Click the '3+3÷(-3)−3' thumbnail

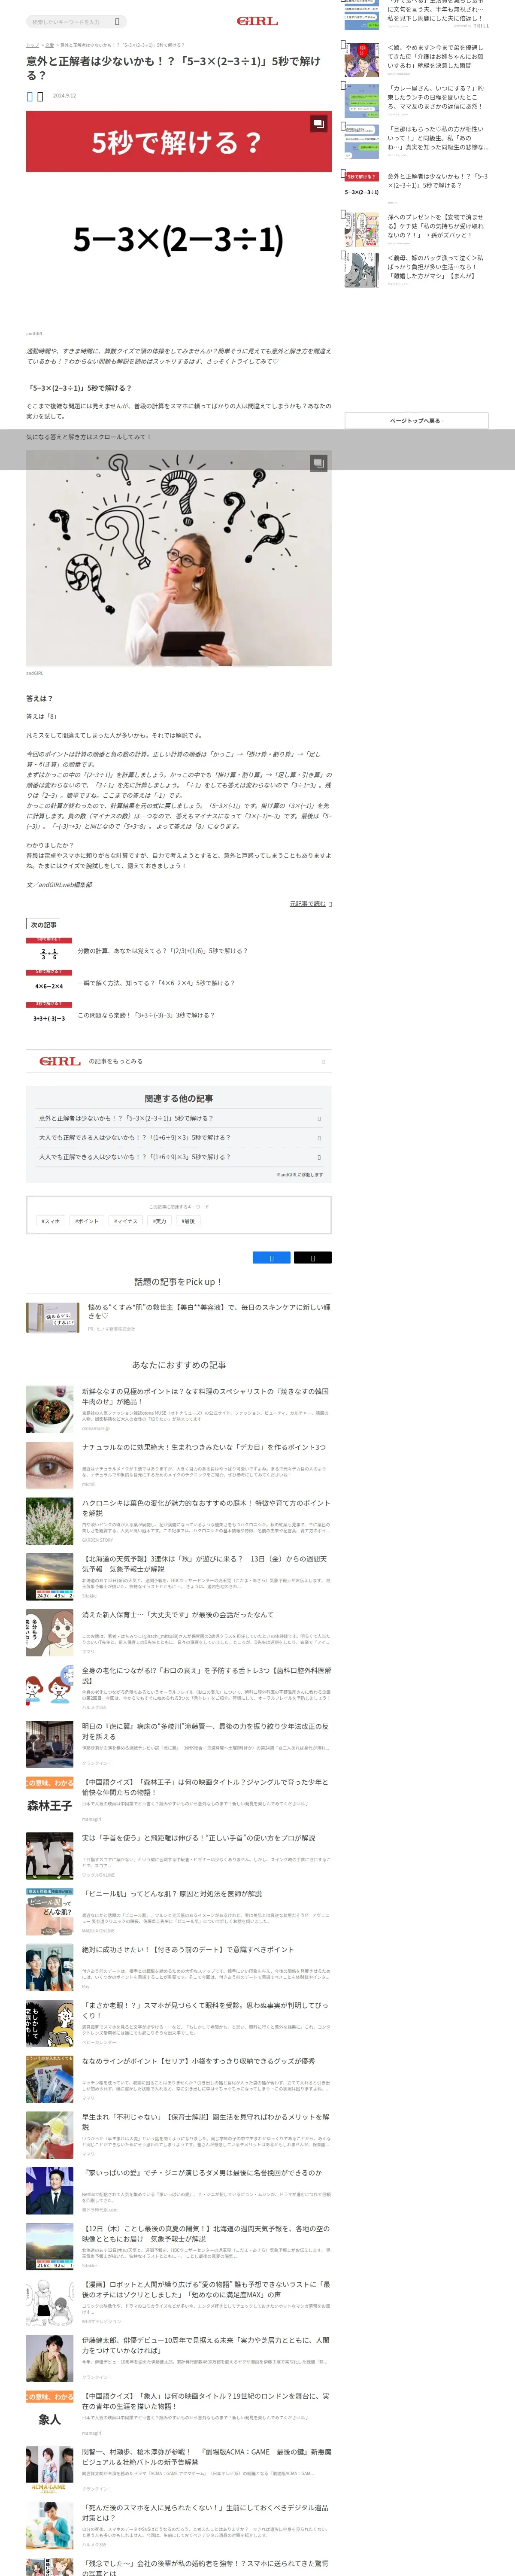tap(49, 1015)
